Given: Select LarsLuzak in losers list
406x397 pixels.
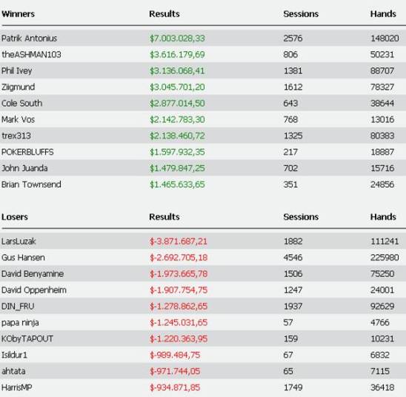Looking at the screenshot, I should (x=19, y=241).
